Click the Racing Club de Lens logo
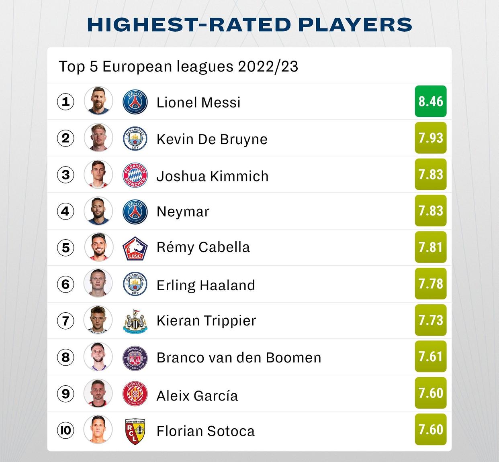Screen dimensions: 499x462 pos(135,431)
